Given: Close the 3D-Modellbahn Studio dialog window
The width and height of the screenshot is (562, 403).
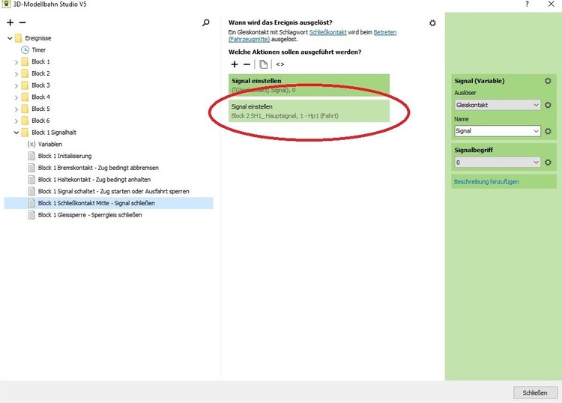Looking at the screenshot, I should pos(552,4).
